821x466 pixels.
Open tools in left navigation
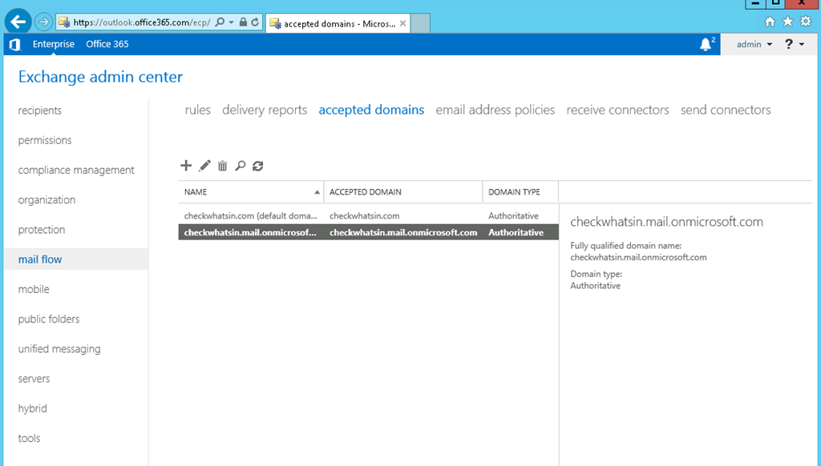click(29, 438)
